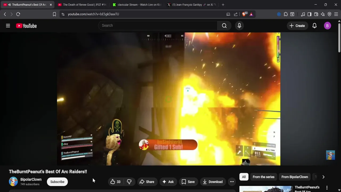Select the From the series chip
Viewport: 341px width, 192px height.
pyautogui.click(x=263, y=177)
